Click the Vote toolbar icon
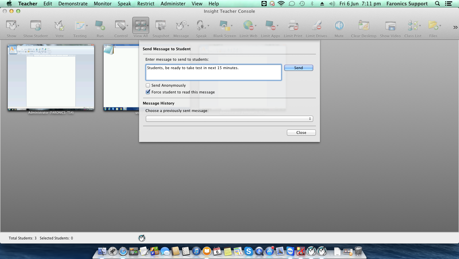 coord(59,26)
